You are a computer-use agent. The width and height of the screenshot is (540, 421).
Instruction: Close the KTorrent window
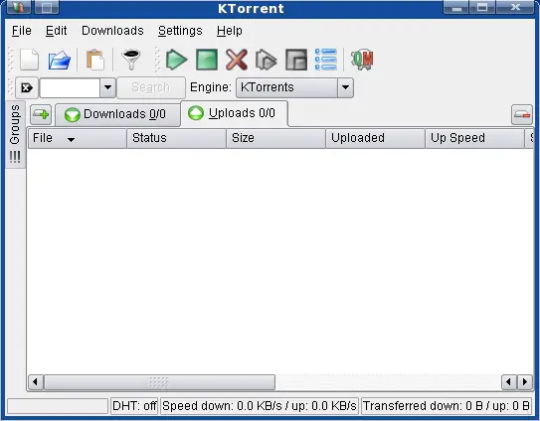tap(515, 7)
